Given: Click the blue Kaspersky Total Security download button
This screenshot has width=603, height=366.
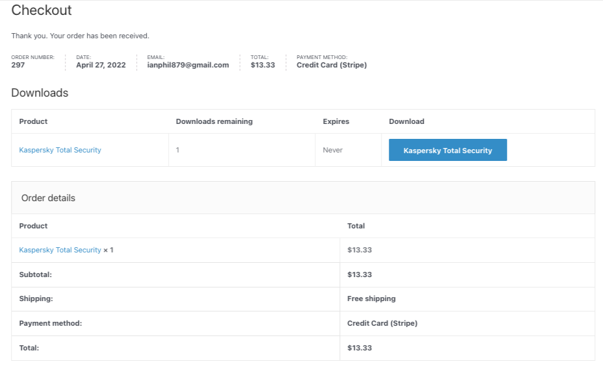Looking at the screenshot, I should pyautogui.click(x=448, y=150).
